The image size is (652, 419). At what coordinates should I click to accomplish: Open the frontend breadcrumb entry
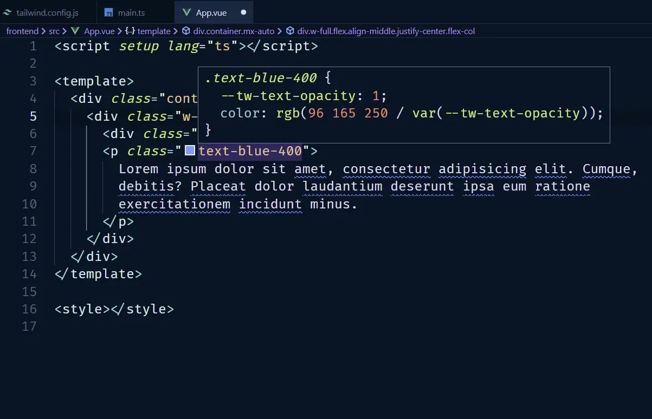coord(22,31)
